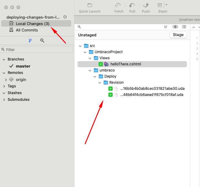Jump to previous change with up arrow
The height and width of the screenshot is (187, 200).
(x=194, y=27)
